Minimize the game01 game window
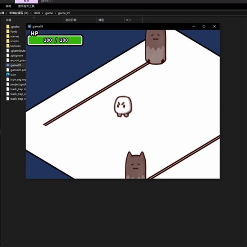The width and height of the screenshot is (247, 247). [194, 27]
